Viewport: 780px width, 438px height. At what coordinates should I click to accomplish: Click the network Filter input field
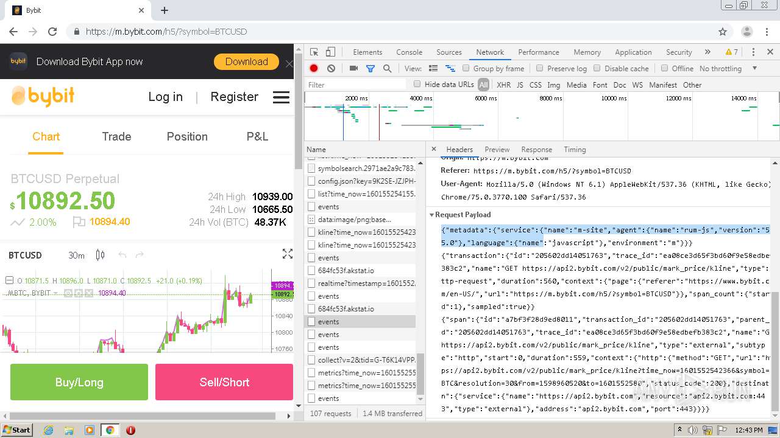356,85
